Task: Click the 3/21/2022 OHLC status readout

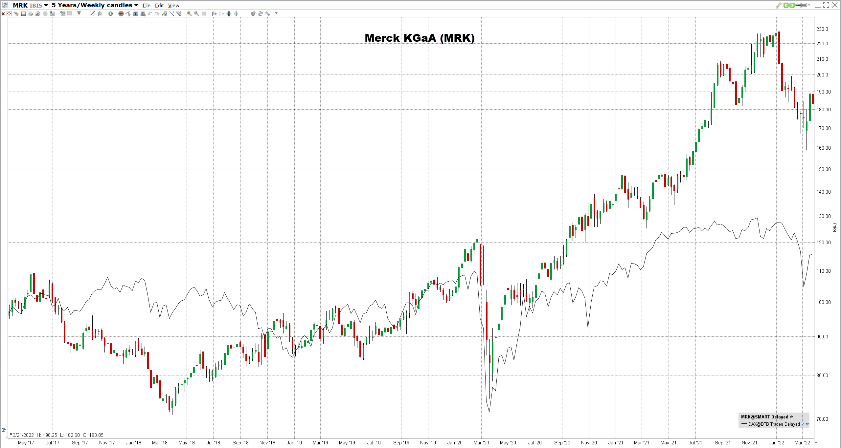Action: 58,435
